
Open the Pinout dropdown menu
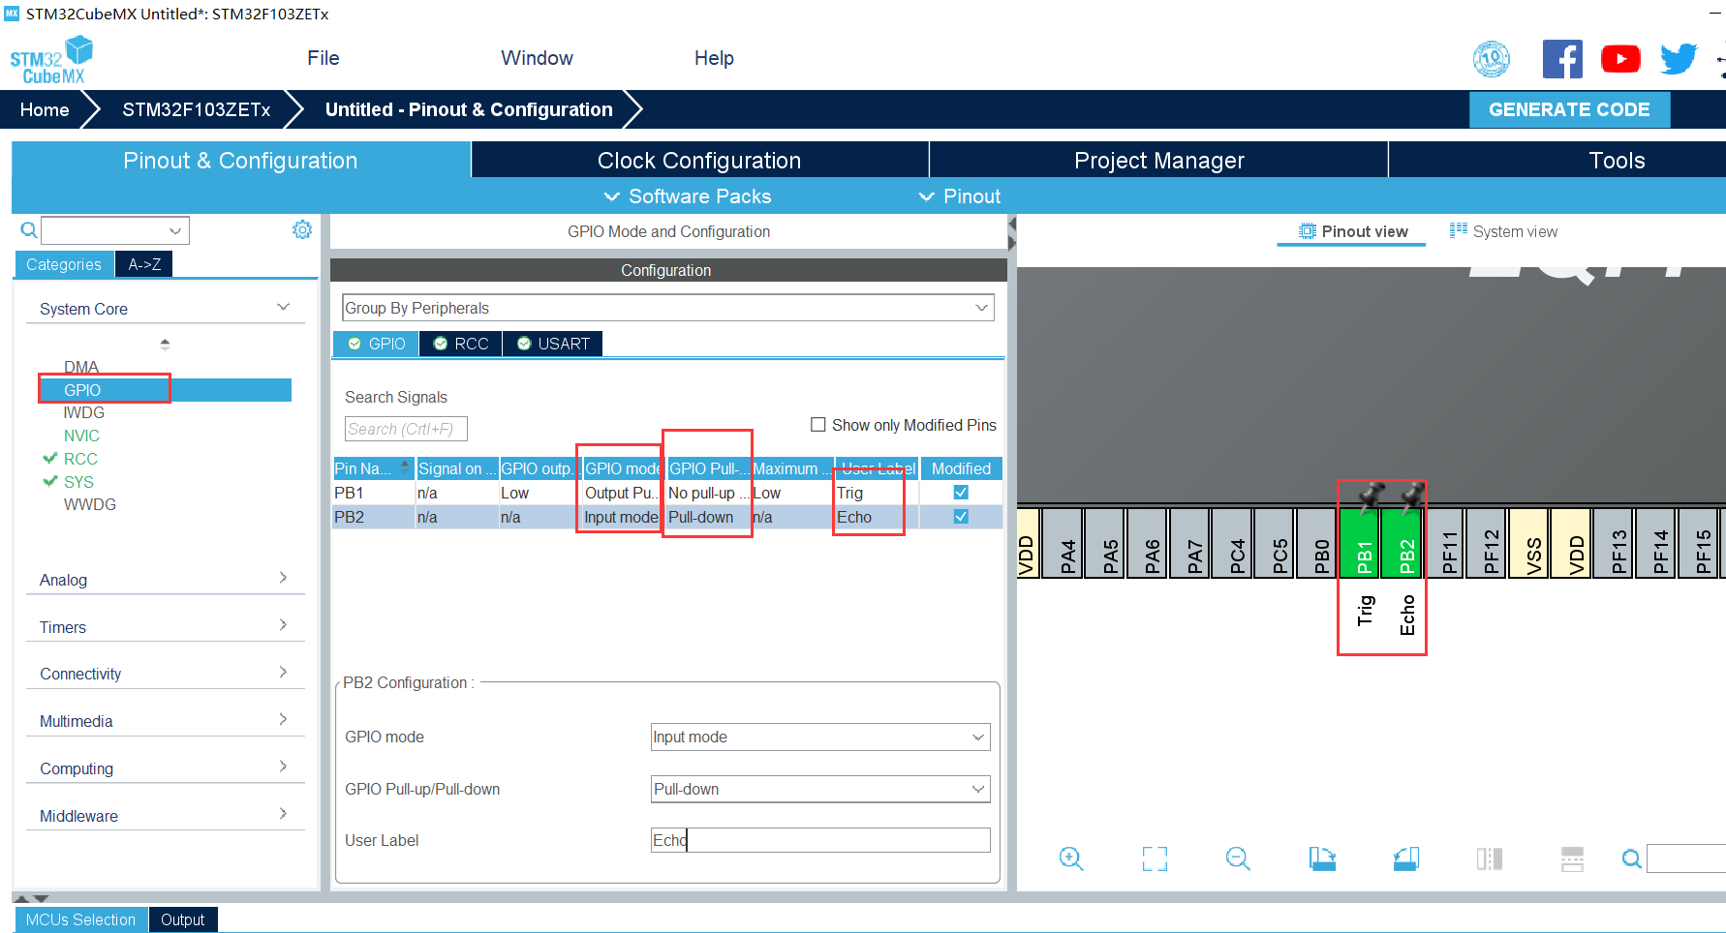coord(959,196)
